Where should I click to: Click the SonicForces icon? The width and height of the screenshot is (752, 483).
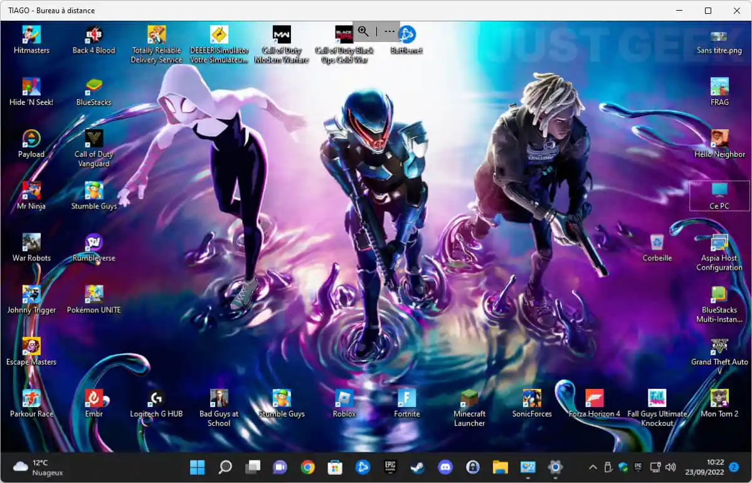pyautogui.click(x=532, y=403)
